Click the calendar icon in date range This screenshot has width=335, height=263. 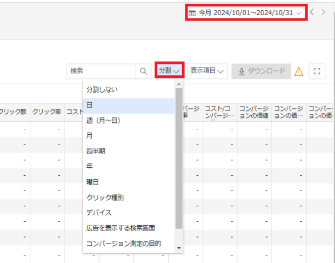(x=192, y=12)
